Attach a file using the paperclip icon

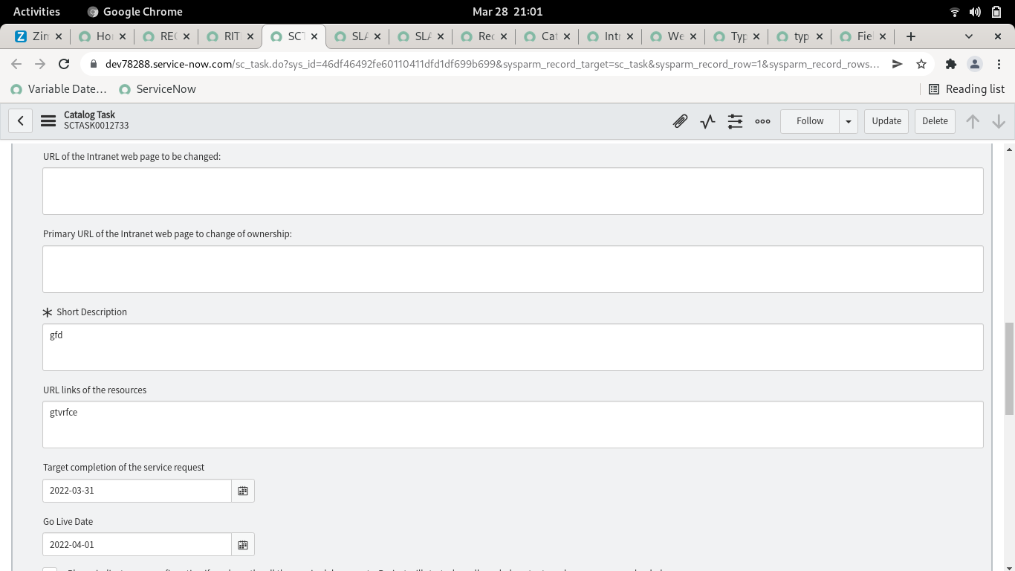[x=680, y=120]
